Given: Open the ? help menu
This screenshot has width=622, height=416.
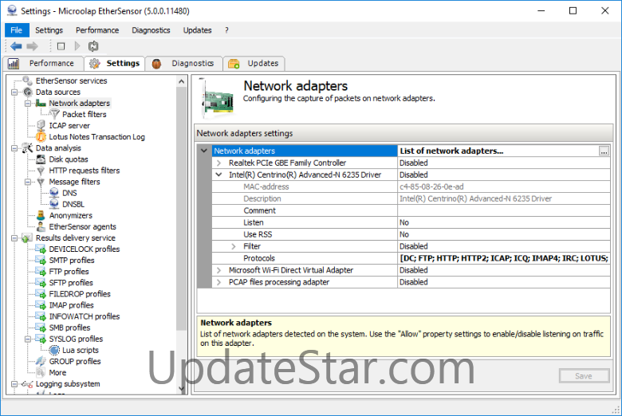Looking at the screenshot, I should tap(226, 30).
